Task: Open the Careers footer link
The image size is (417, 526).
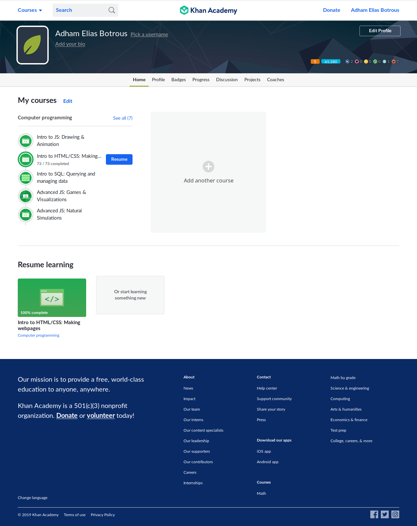Action: pyautogui.click(x=190, y=472)
